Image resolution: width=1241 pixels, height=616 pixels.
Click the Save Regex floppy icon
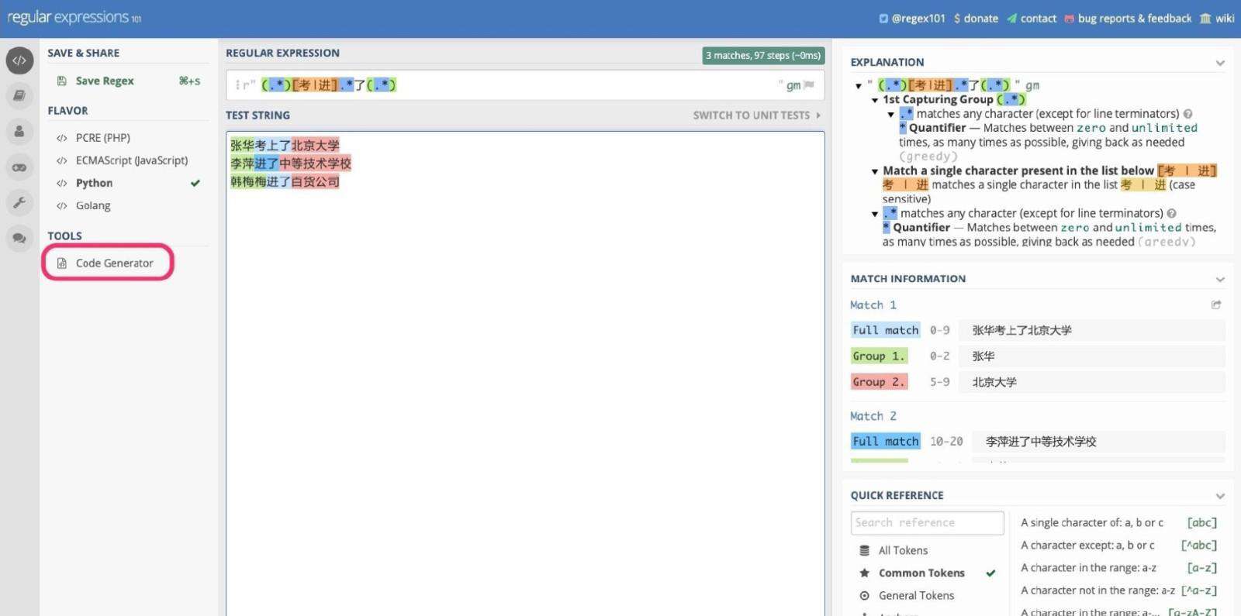pos(61,81)
